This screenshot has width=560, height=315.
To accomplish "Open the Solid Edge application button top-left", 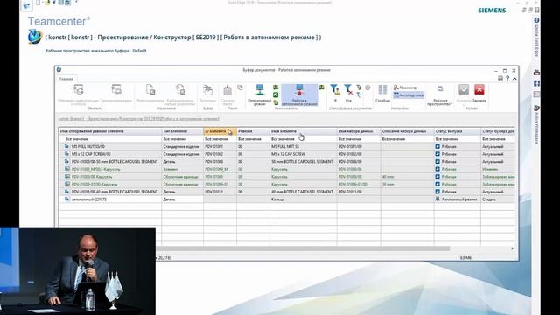I will coord(26,5).
